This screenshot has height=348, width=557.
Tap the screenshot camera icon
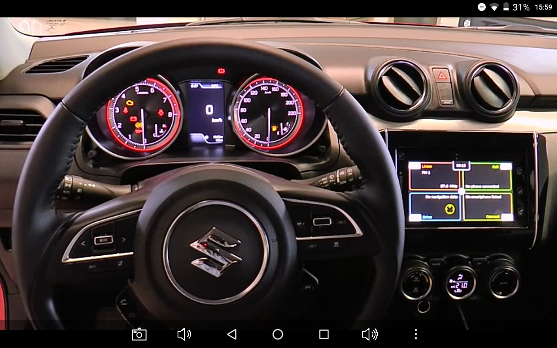(x=139, y=334)
